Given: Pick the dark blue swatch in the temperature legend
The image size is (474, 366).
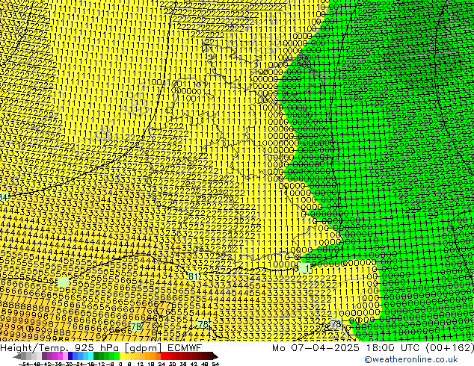Looking at the screenshot, I should 70,356.
